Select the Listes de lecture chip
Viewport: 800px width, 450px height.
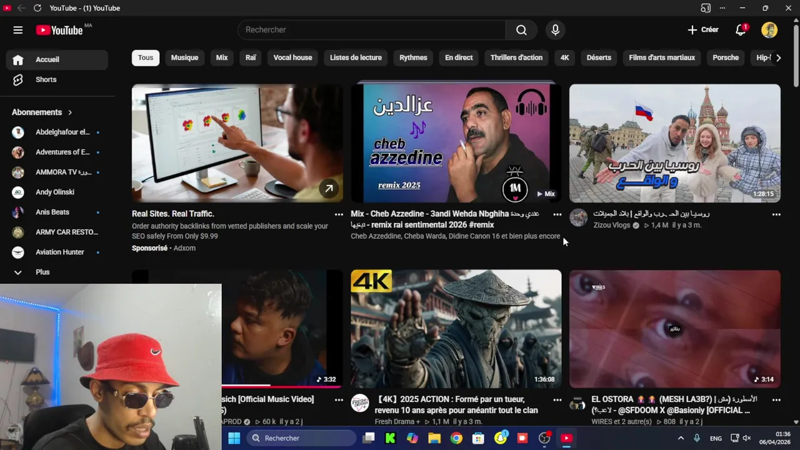pos(356,57)
